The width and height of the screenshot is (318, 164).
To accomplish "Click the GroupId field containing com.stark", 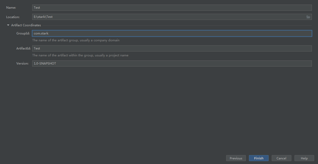I will [x=172, y=33].
